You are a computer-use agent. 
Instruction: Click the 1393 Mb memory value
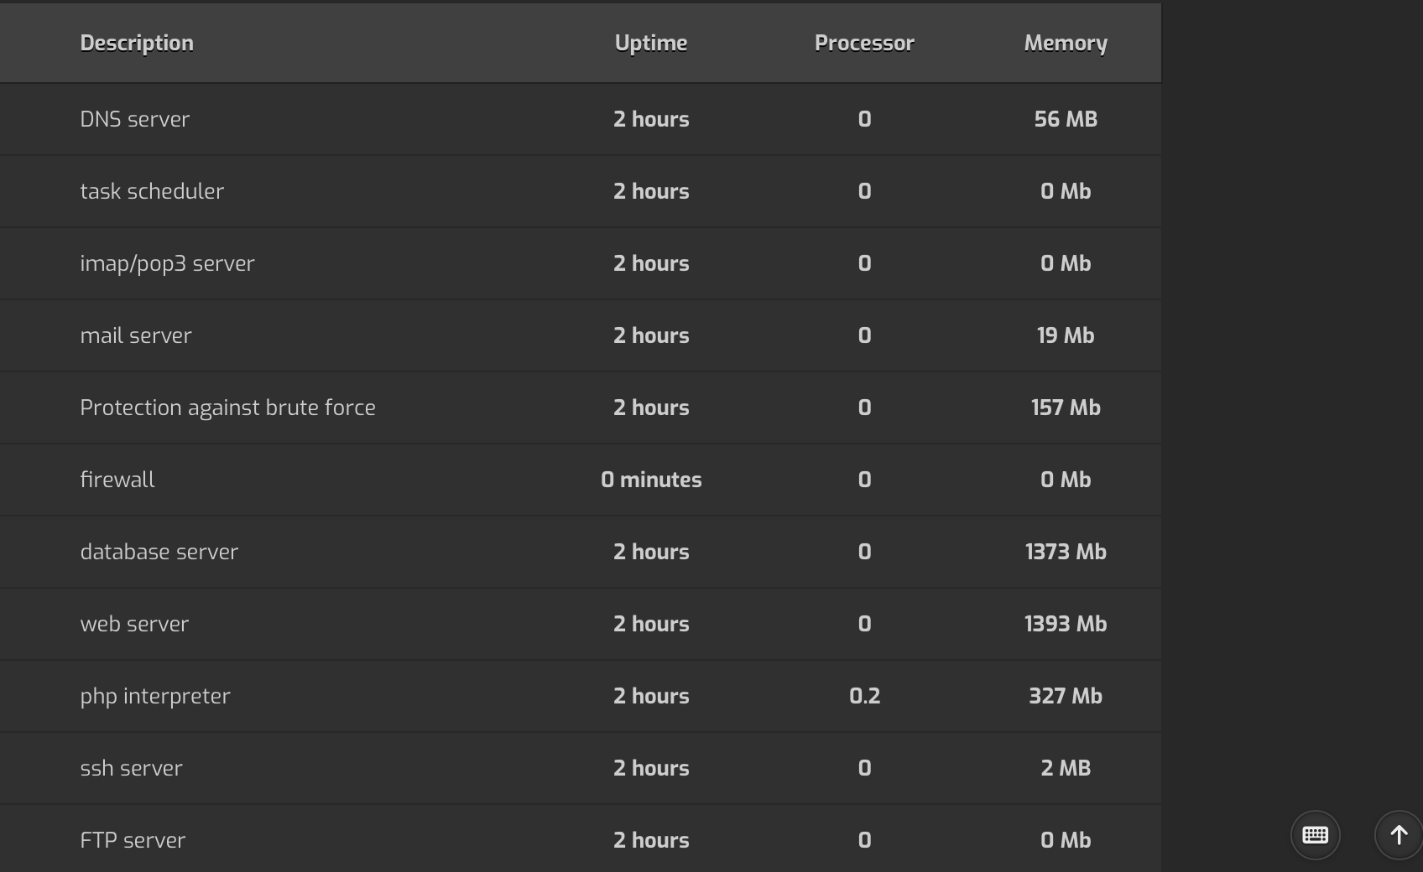(x=1065, y=624)
